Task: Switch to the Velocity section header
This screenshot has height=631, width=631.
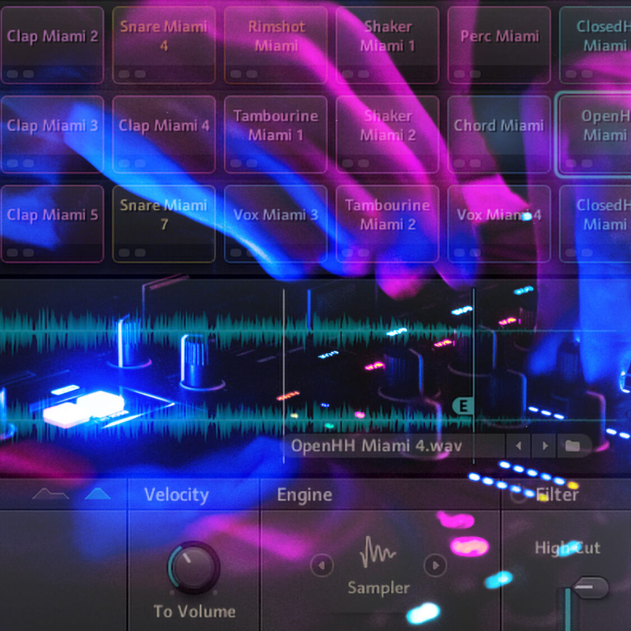Action: click(176, 495)
